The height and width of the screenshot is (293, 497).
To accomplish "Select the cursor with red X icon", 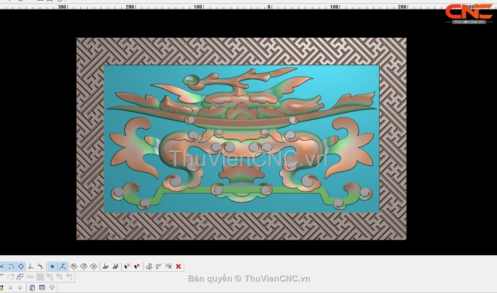I will [x=137, y=267].
